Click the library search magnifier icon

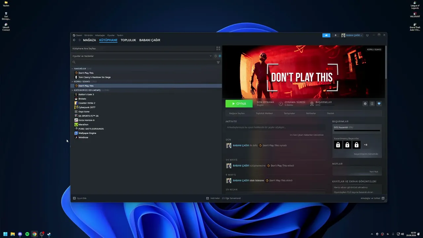(x=74, y=62)
